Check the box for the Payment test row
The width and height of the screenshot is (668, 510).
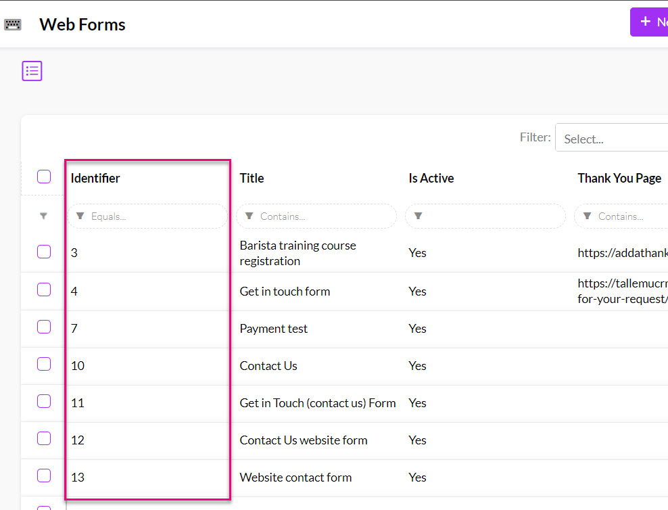tap(44, 327)
